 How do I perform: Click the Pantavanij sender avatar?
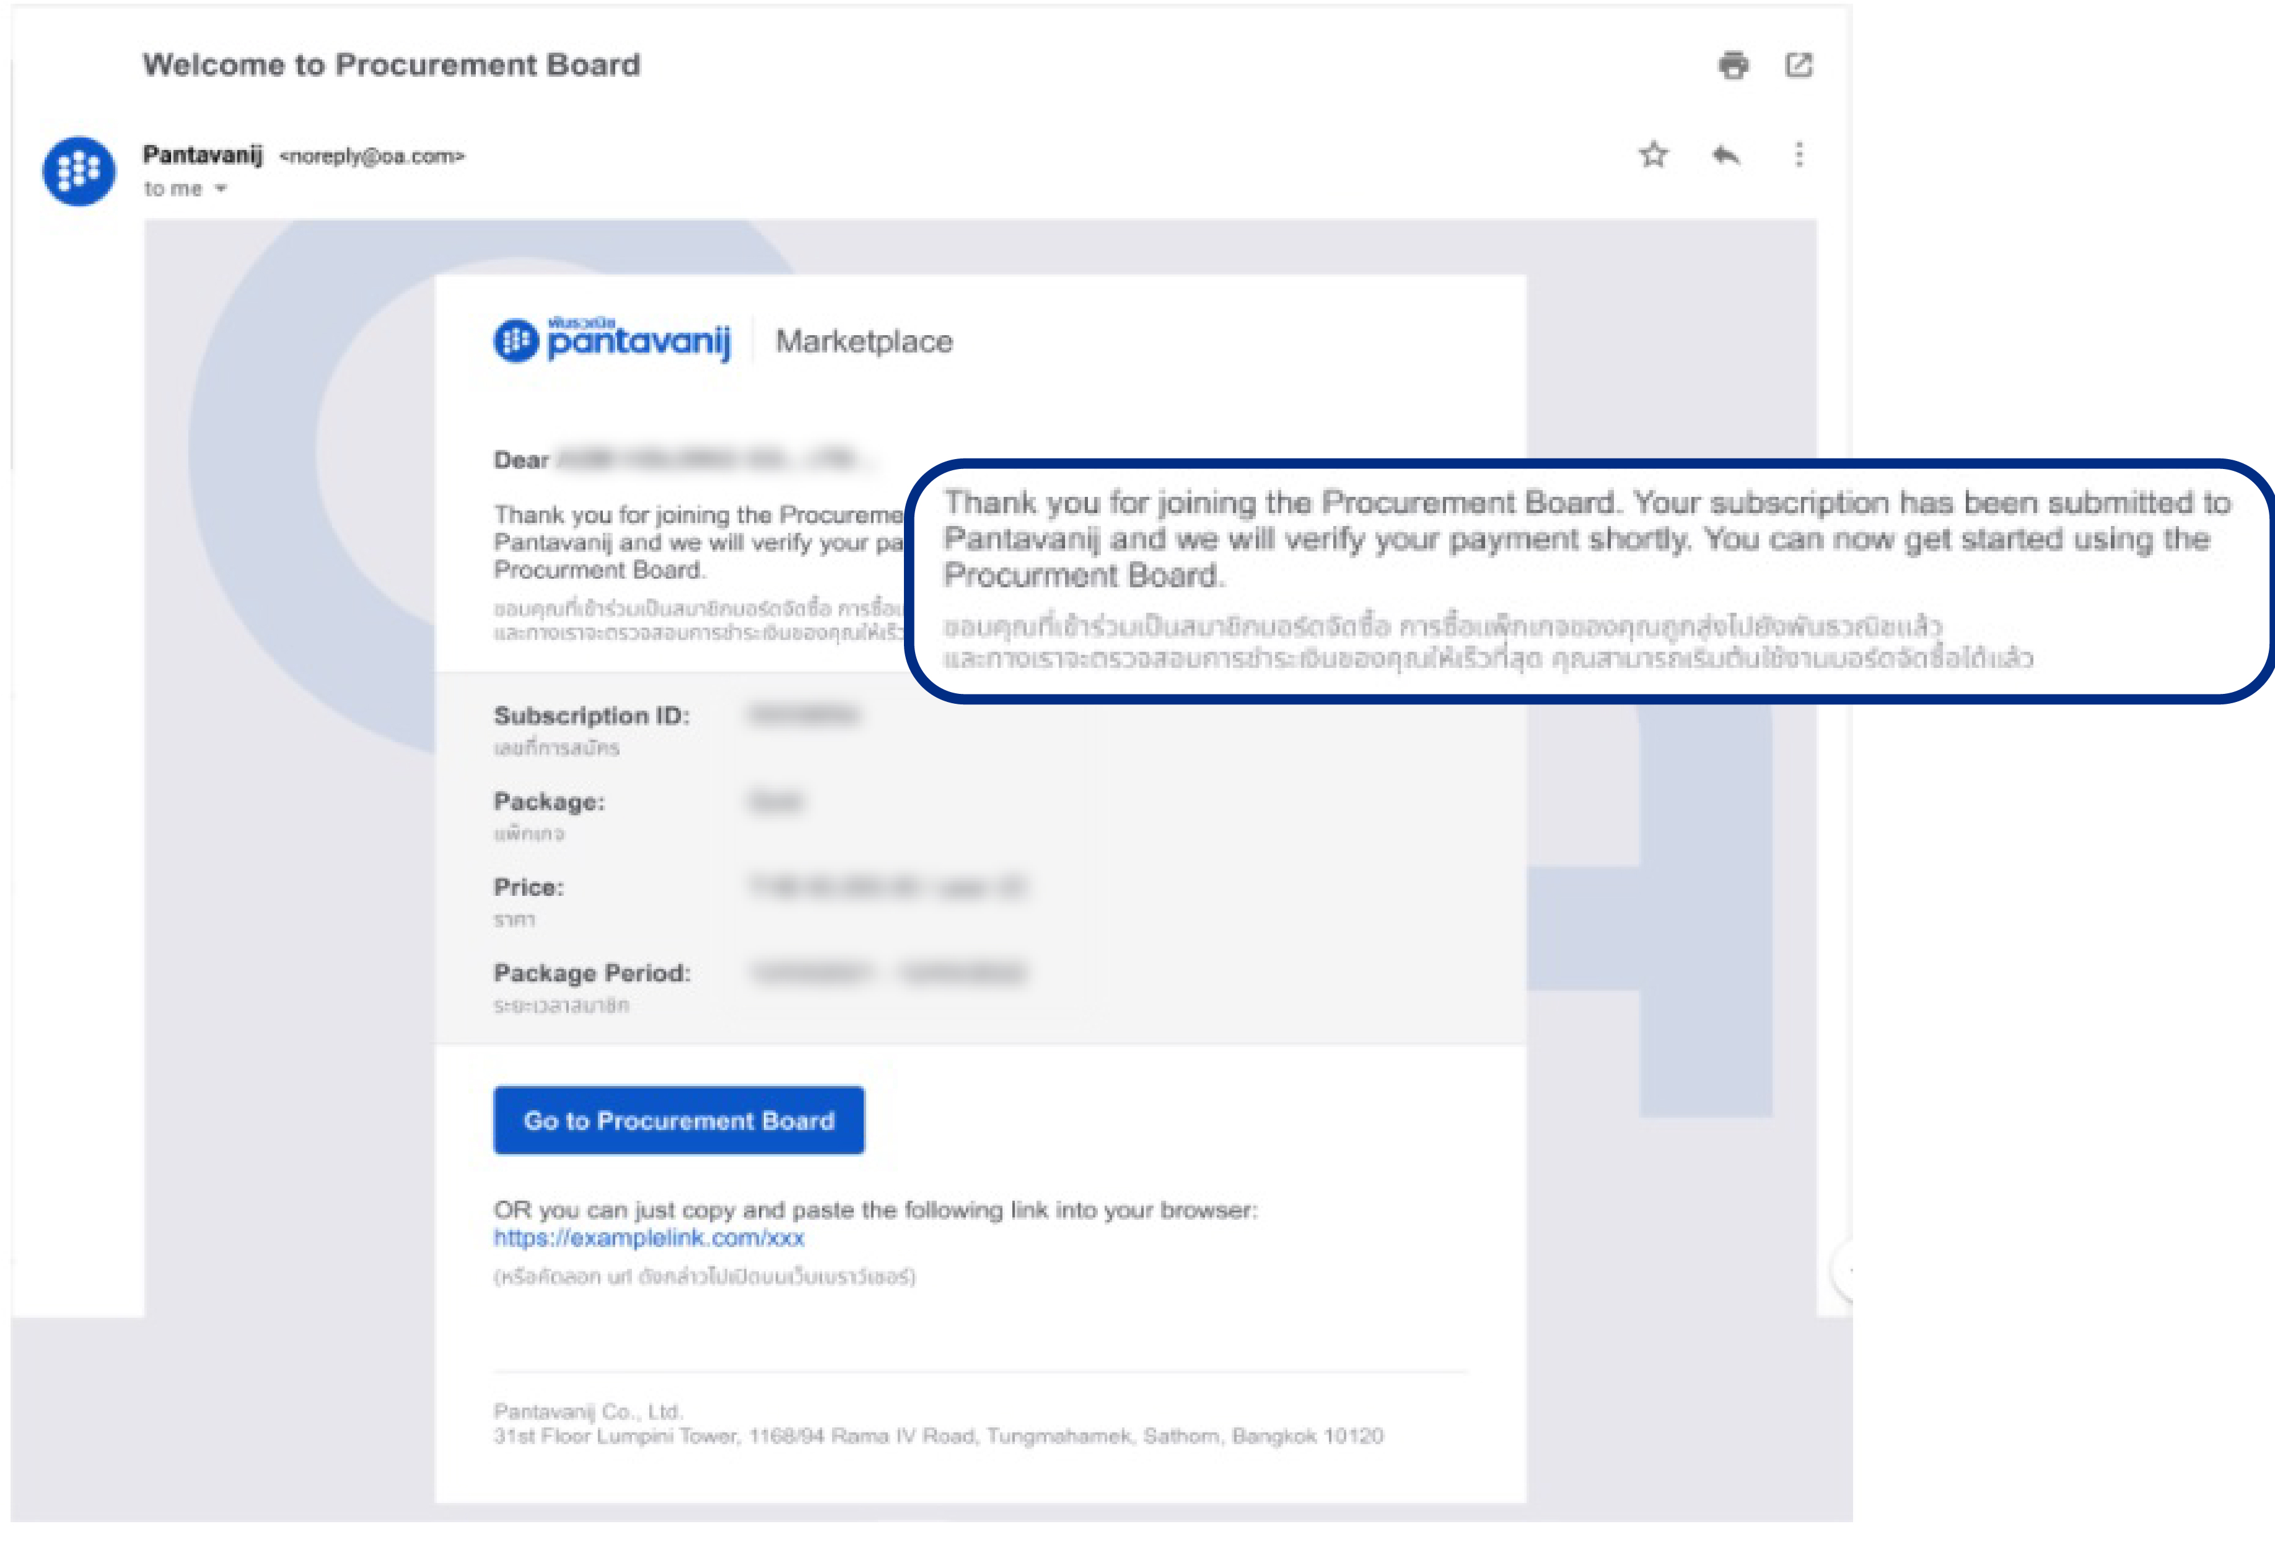pos(78,170)
